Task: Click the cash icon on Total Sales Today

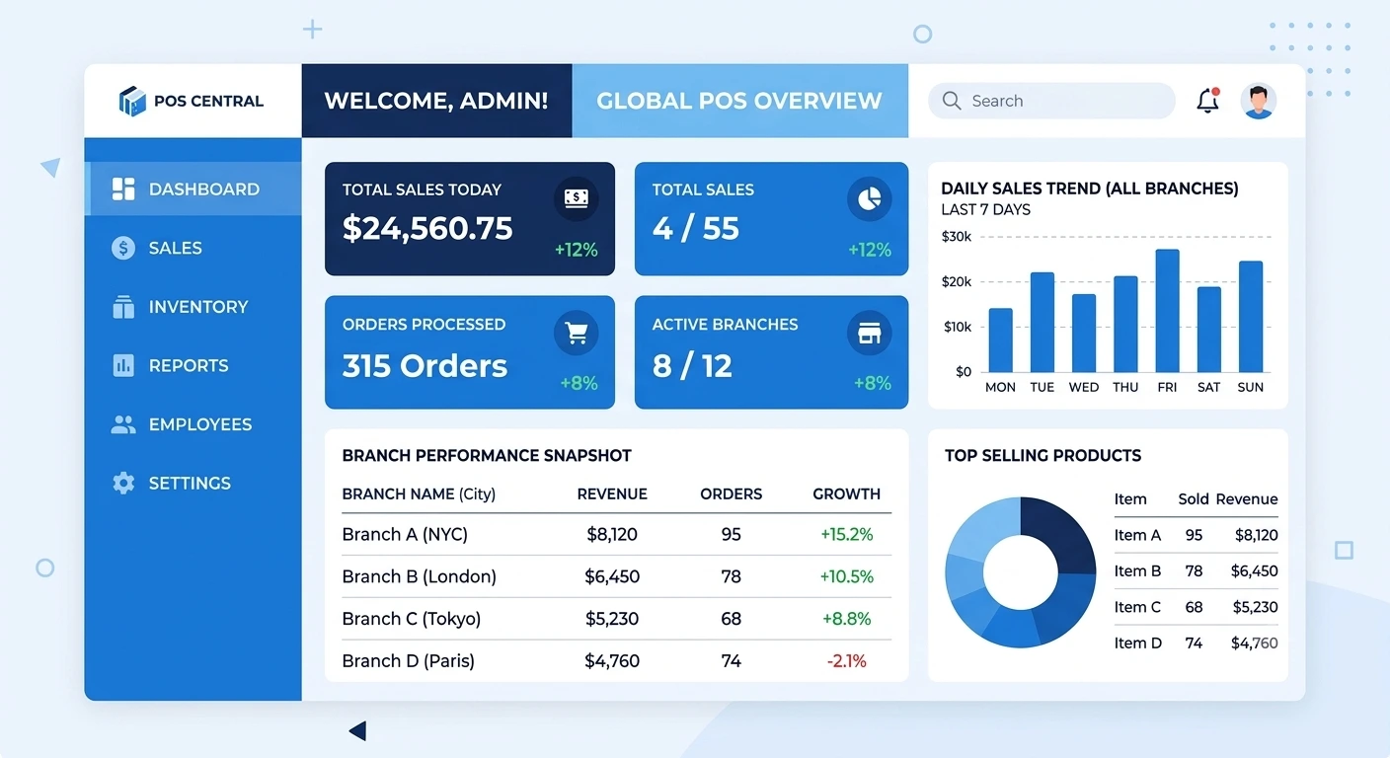Action: [x=577, y=199]
